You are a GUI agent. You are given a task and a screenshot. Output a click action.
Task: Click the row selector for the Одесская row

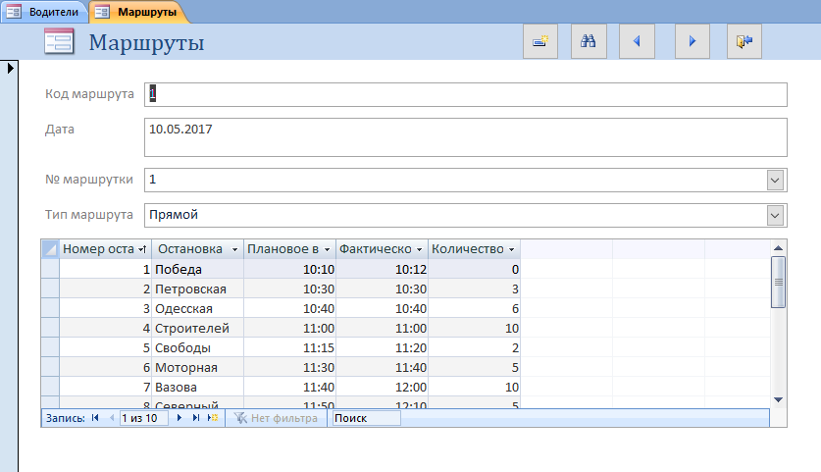[x=50, y=308]
